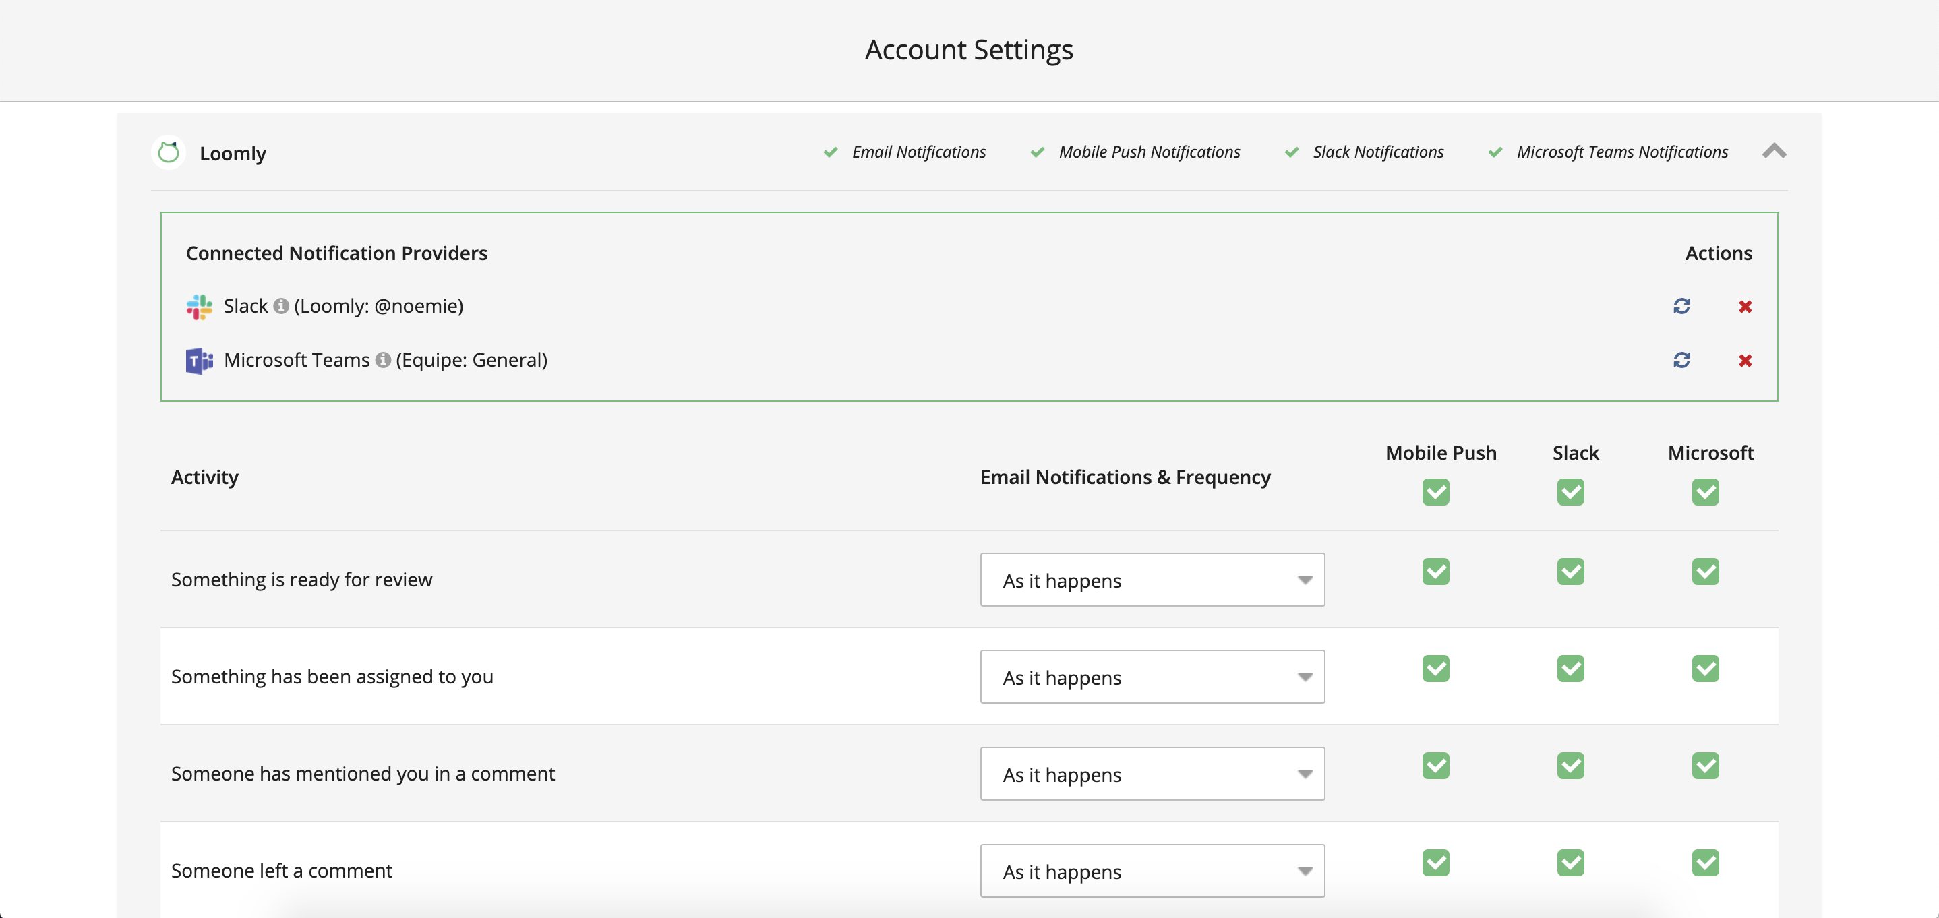
Task: Open frequency dropdown for 'Someone left a comment'
Action: tap(1152, 871)
